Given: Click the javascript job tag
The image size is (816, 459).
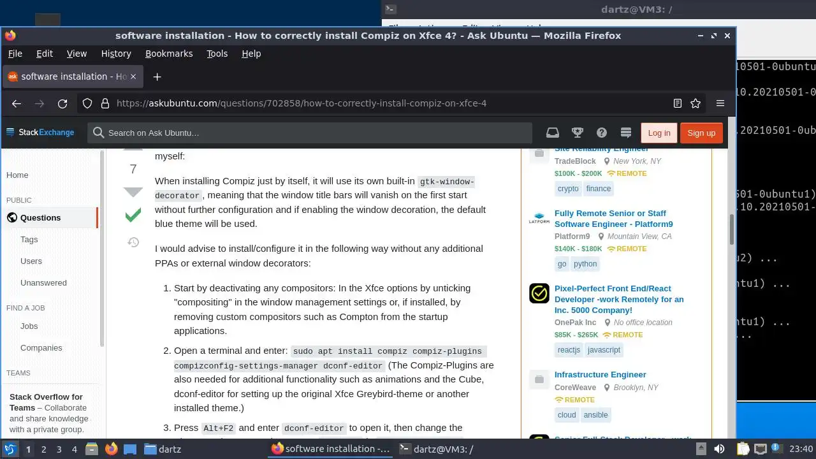Looking at the screenshot, I should (x=604, y=350).
